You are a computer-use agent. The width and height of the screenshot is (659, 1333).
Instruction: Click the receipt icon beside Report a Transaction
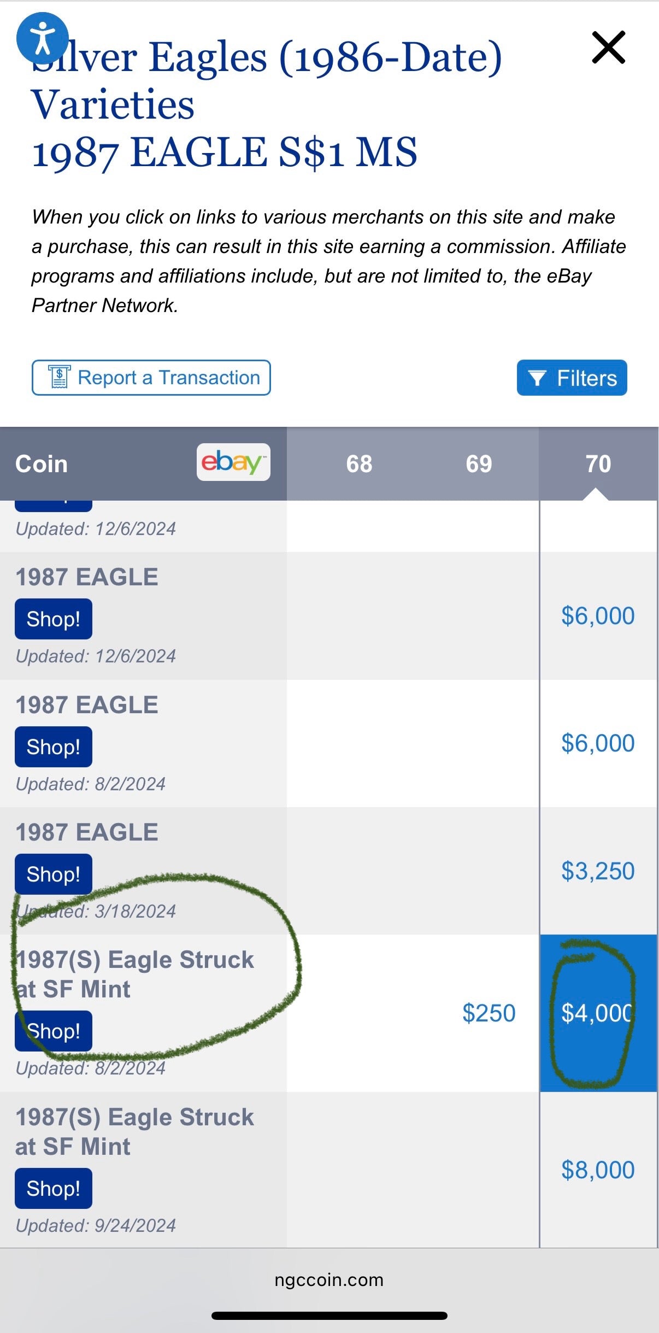[x=60, y=377]
